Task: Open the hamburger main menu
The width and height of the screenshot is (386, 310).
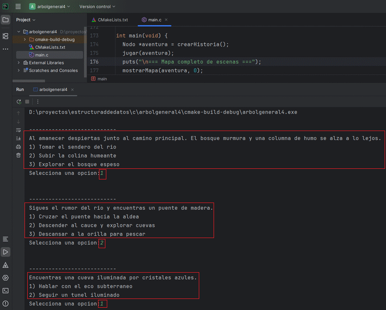Action: click(18, 6)
